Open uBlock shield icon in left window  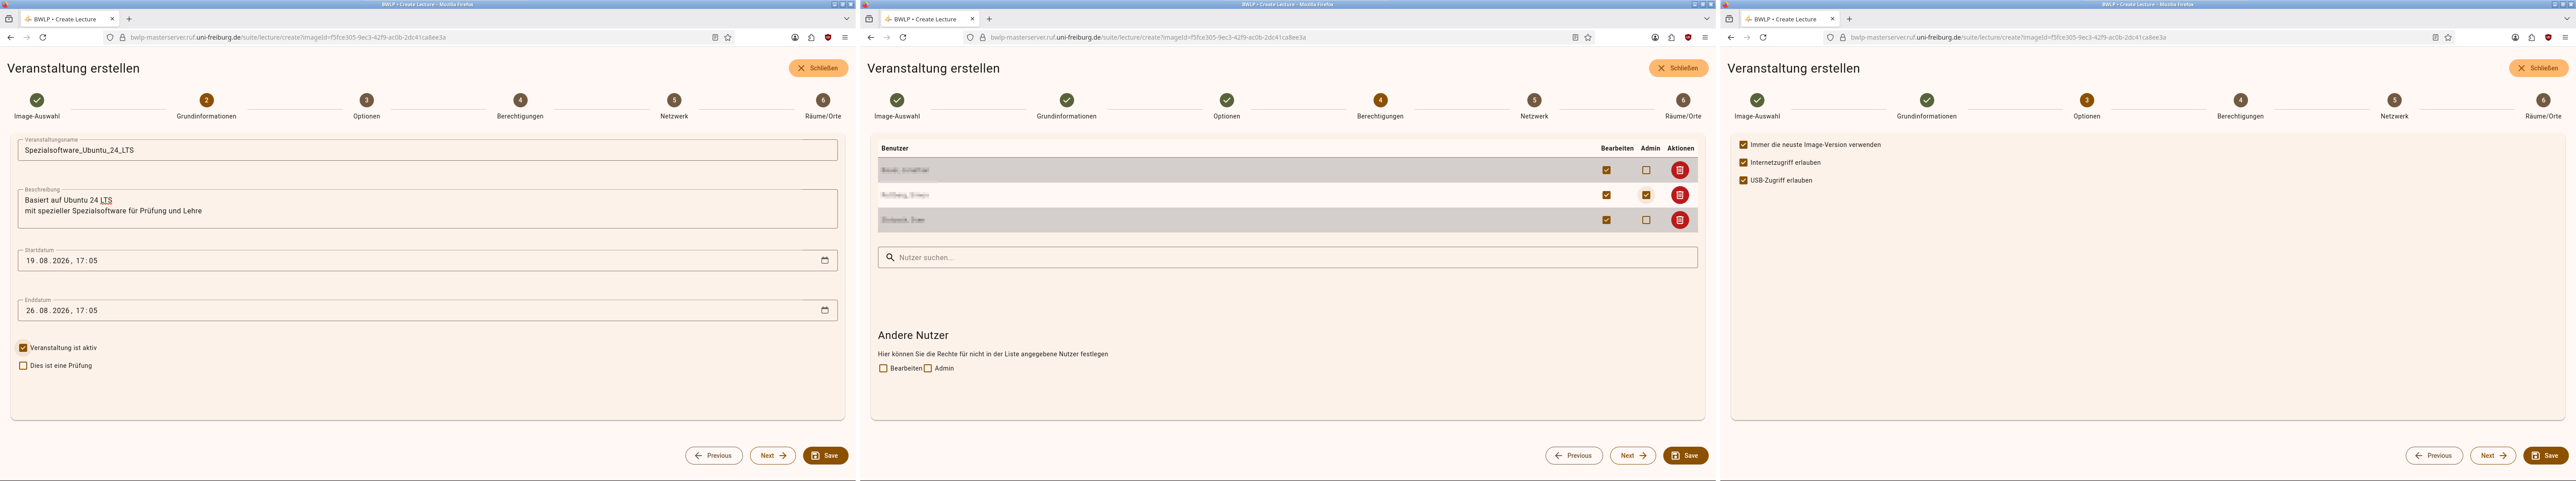(828, 37)
